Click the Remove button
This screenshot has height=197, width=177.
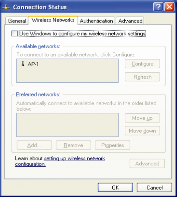coord(73,145)
